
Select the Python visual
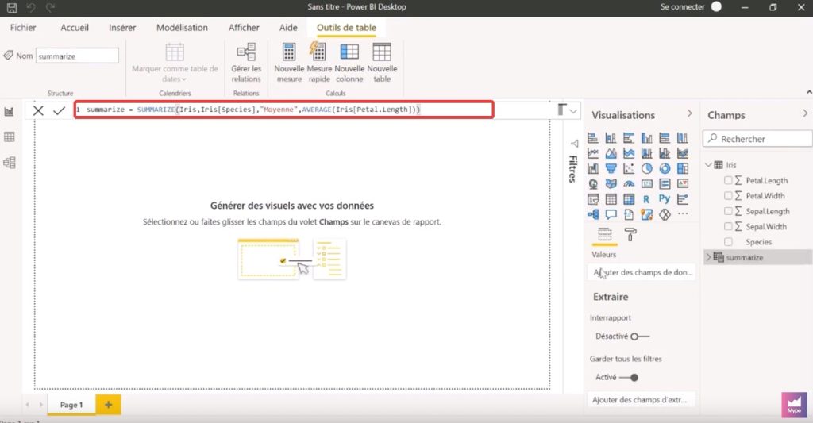click(665, 198)
